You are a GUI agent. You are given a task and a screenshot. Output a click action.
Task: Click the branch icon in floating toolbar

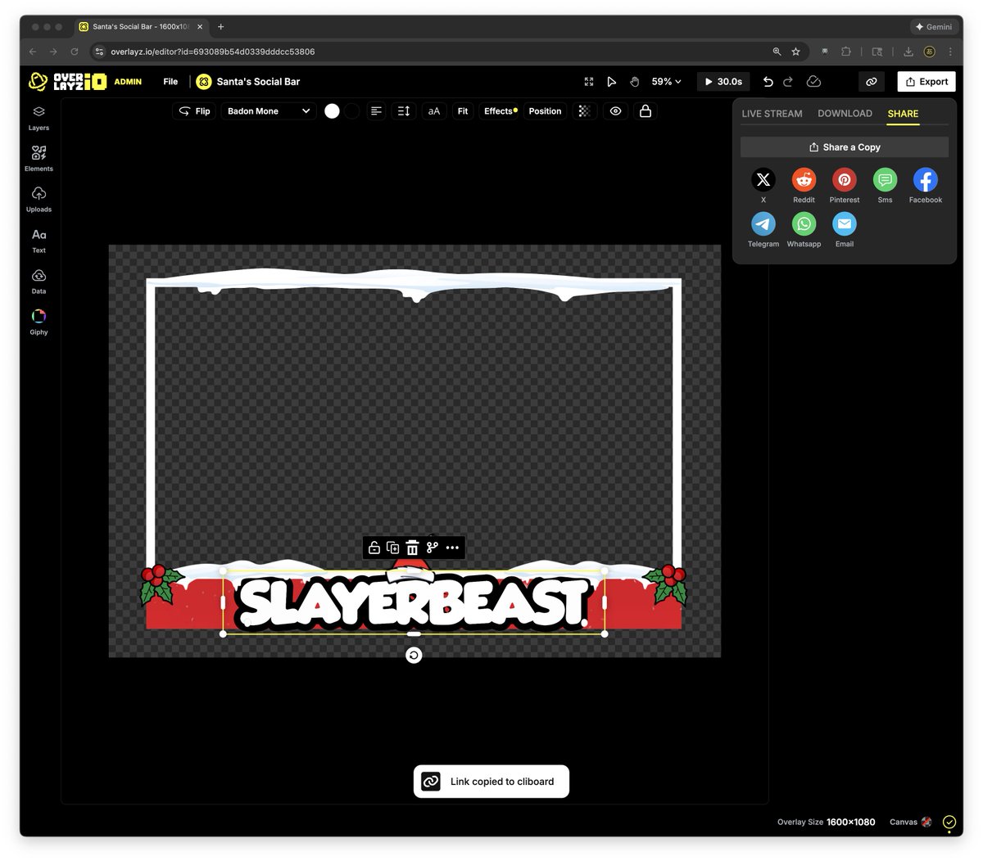click(433, 548)
